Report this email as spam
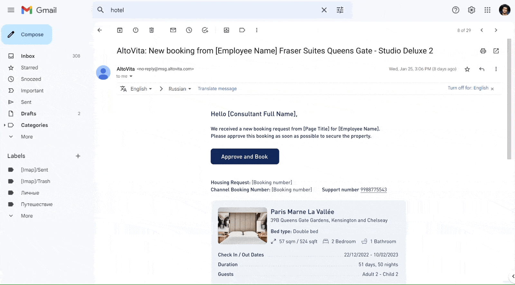The height and width of the screenshot is (285, 515). [136, 30]
